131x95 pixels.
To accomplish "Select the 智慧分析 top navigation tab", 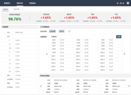I will coord(20,3).
